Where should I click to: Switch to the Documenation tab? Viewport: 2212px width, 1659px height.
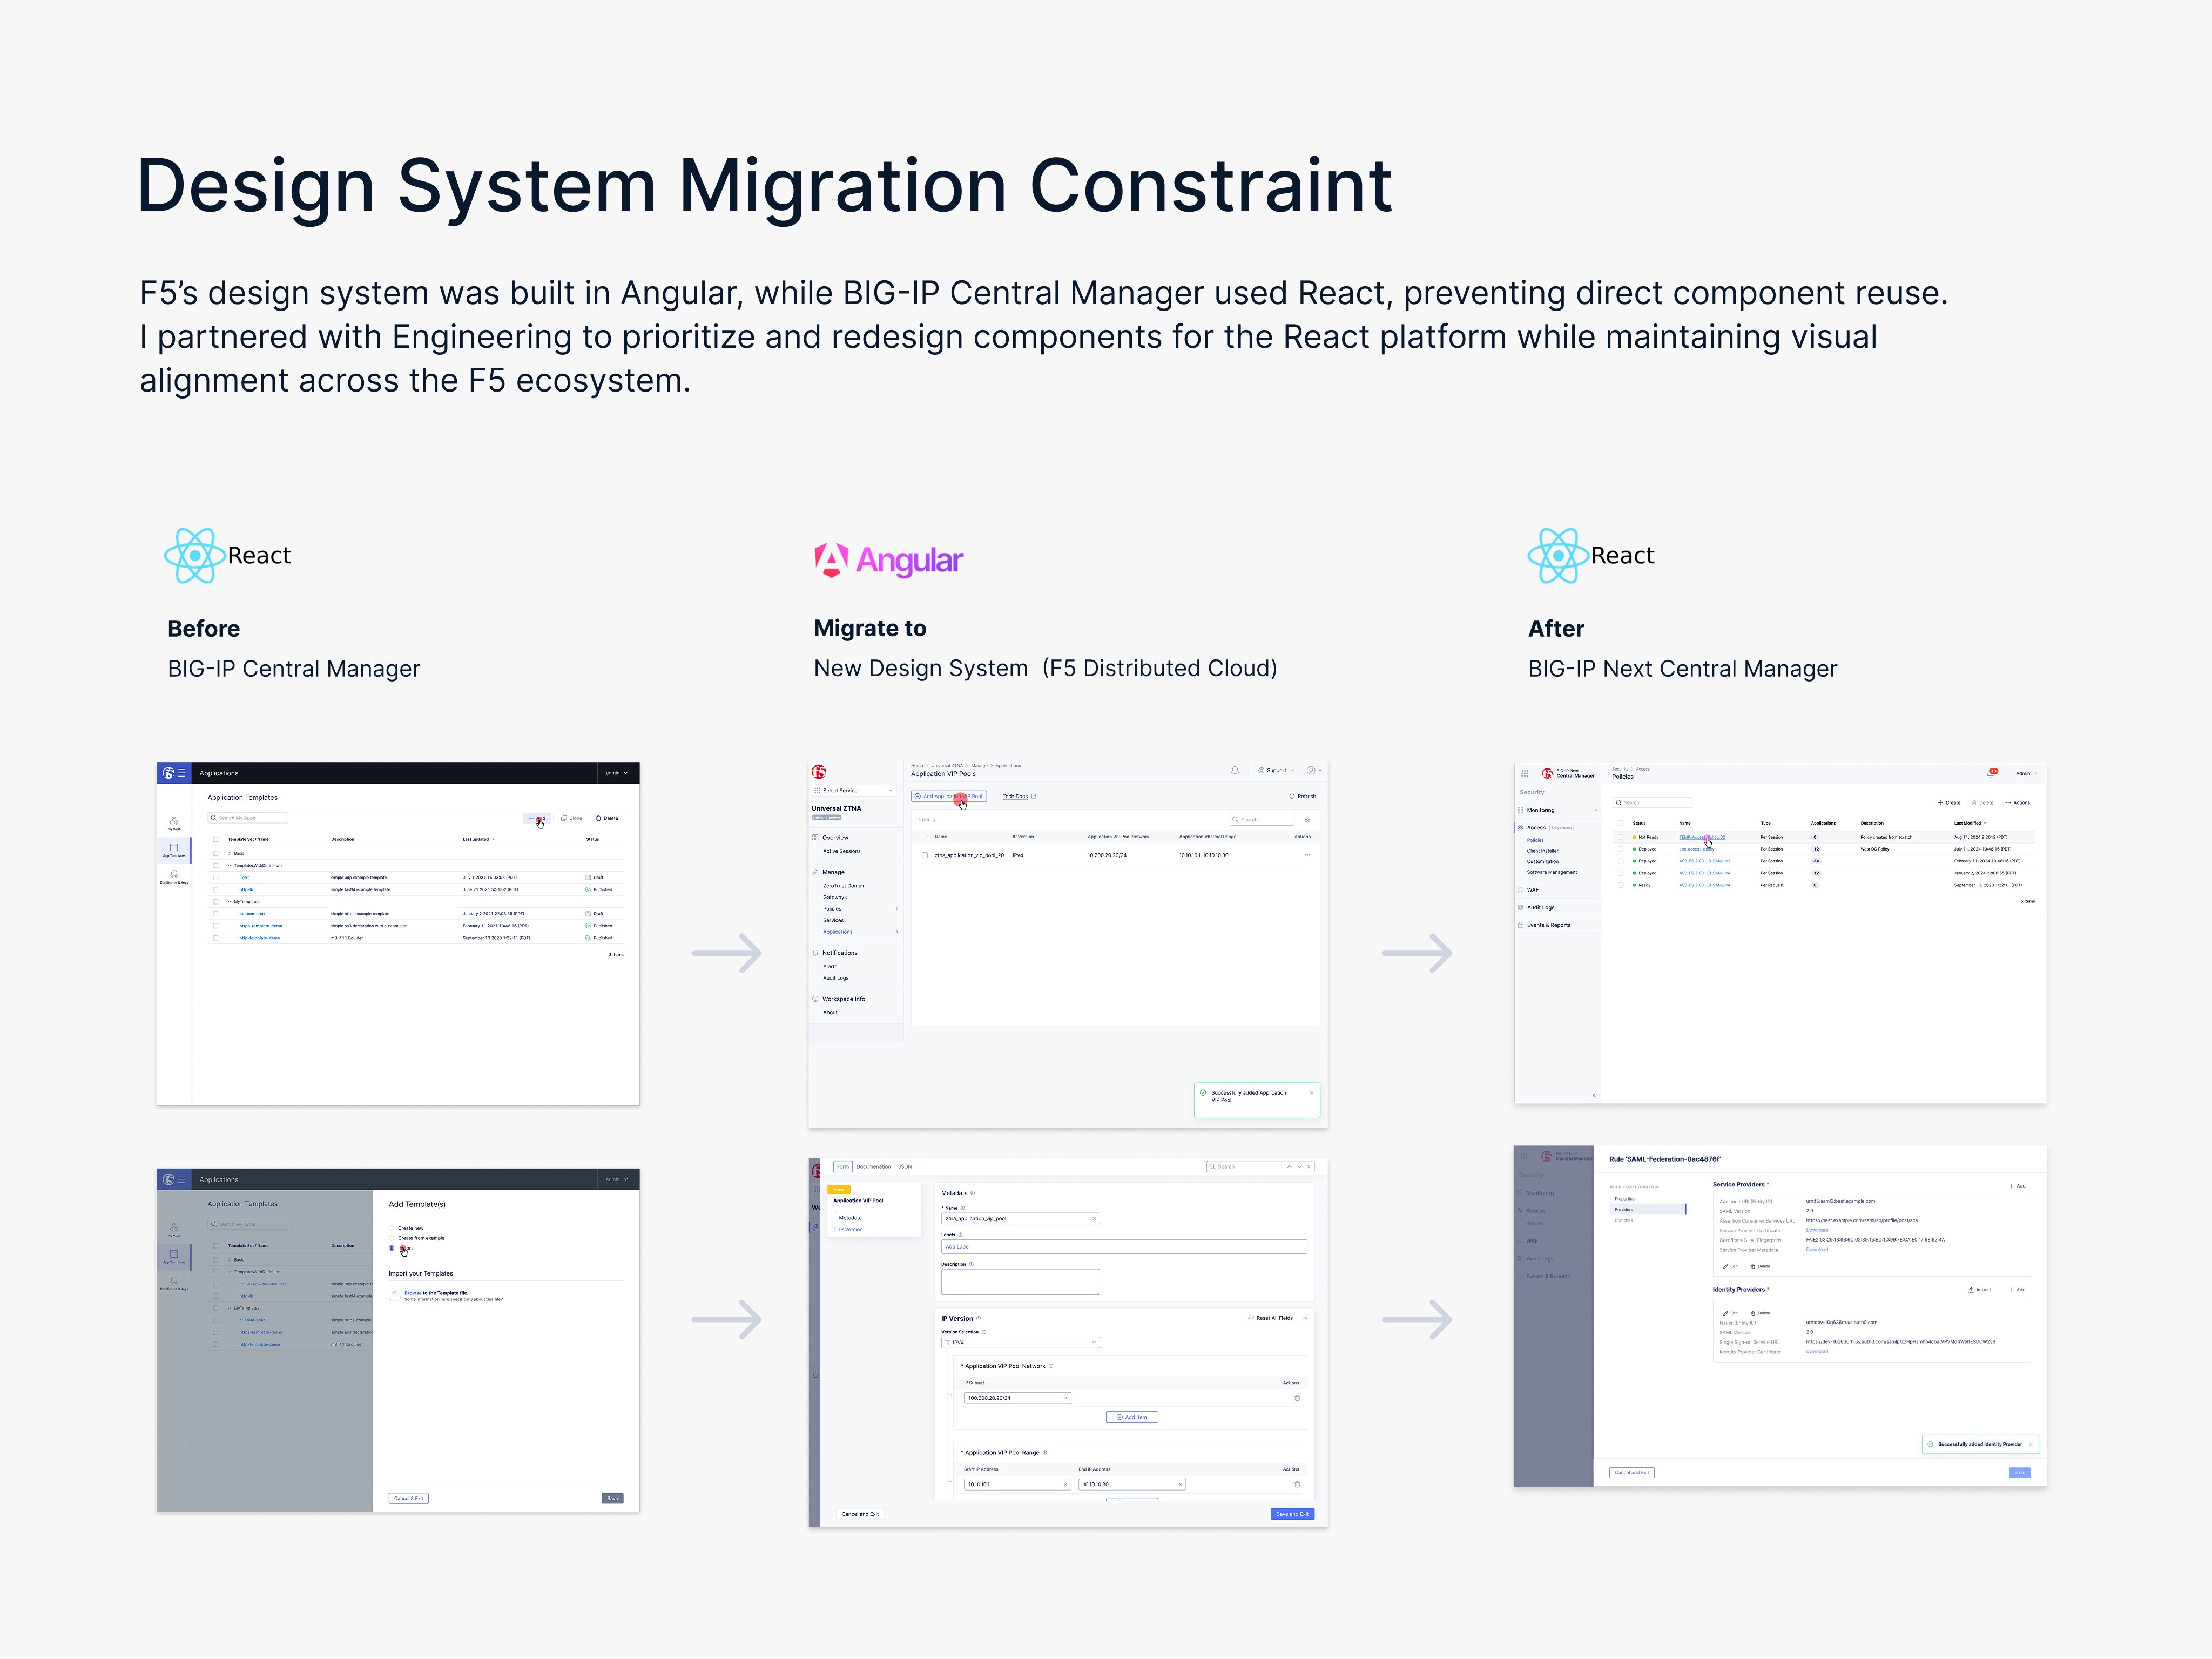pos(873,1166)
